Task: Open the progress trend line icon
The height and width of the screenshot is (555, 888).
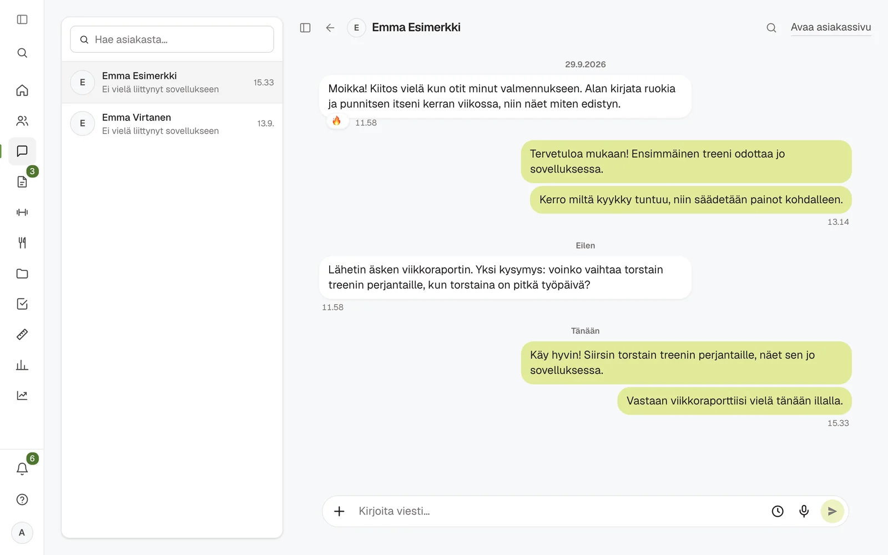Action: click(22, 395)
